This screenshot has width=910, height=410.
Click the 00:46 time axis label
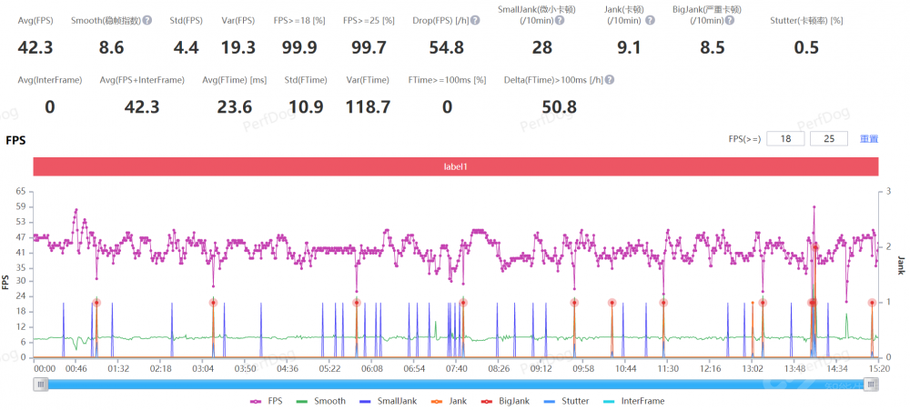pyautogui.click(x=76, y=368)
